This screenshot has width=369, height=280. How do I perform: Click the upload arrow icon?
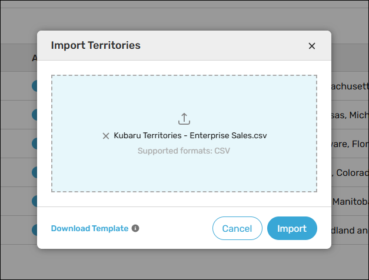click(184, 119)
